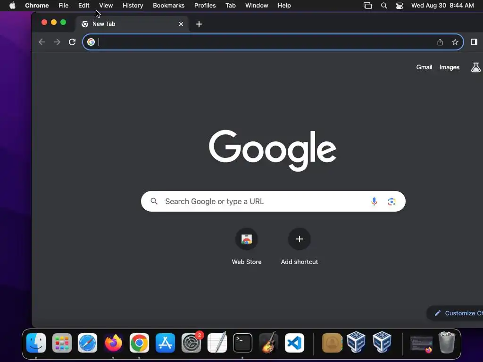483x362 pixels.
Task: Start voice search with microphone icon
Action: 374,201
